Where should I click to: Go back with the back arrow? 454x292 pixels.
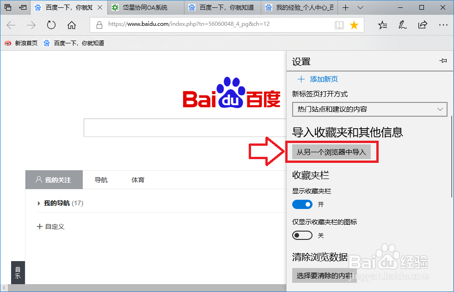11,25
